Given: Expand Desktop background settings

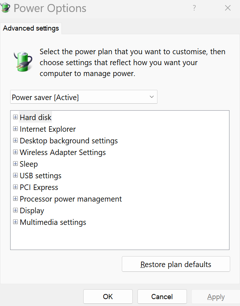Looking at the screenshot, I should click(15, 140).
